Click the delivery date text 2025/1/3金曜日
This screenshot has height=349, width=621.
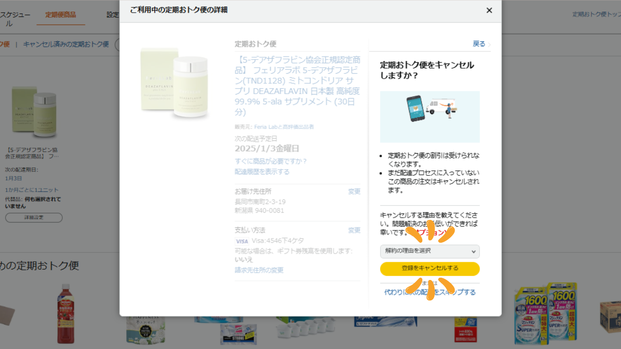coord(267,149)
